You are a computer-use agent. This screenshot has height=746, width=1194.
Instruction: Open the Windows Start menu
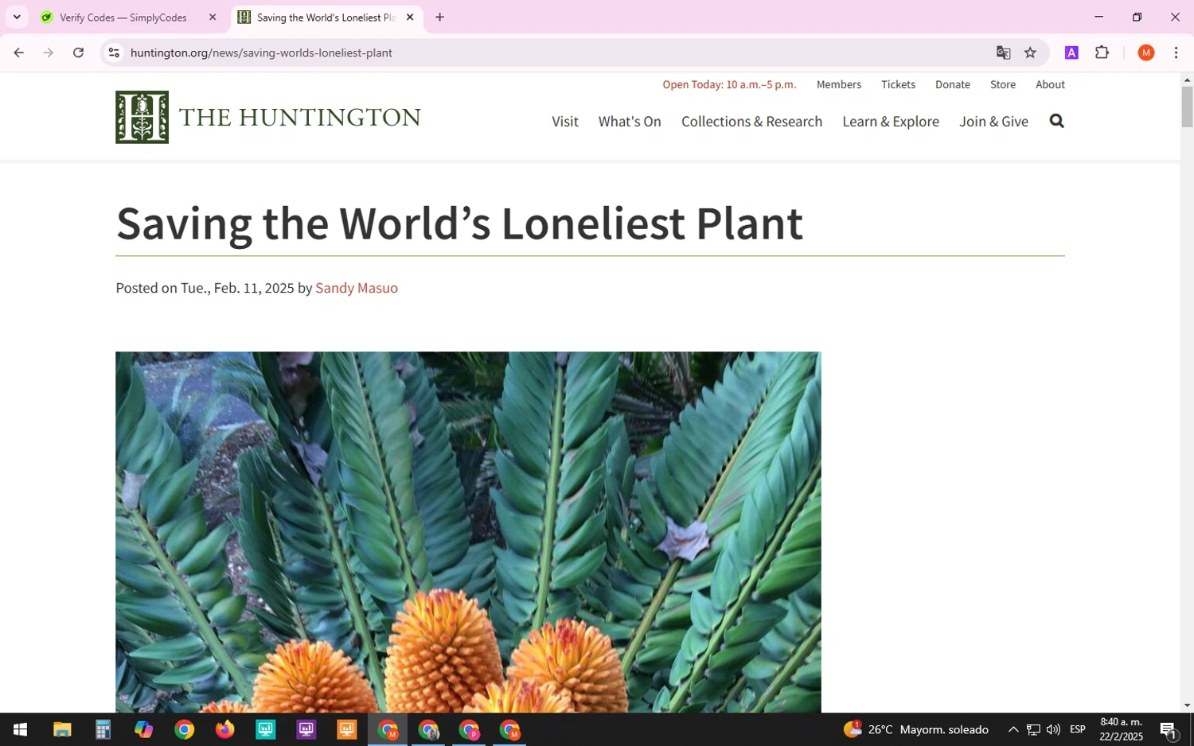(x=21, y=729)
